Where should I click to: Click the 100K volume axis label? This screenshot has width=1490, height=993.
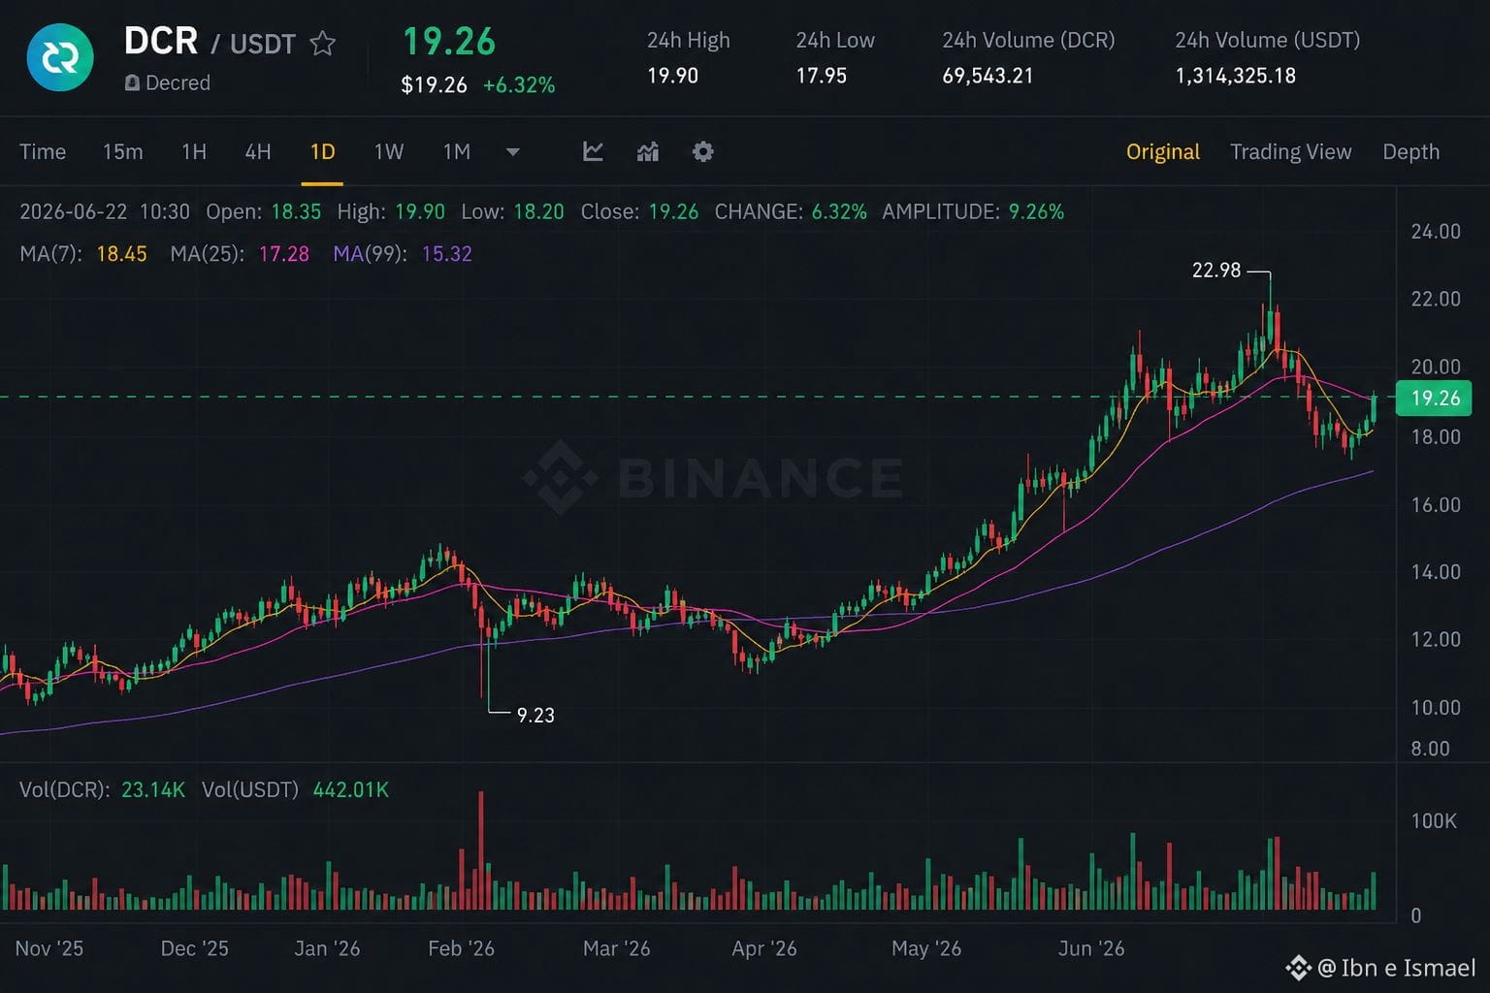1434,821
